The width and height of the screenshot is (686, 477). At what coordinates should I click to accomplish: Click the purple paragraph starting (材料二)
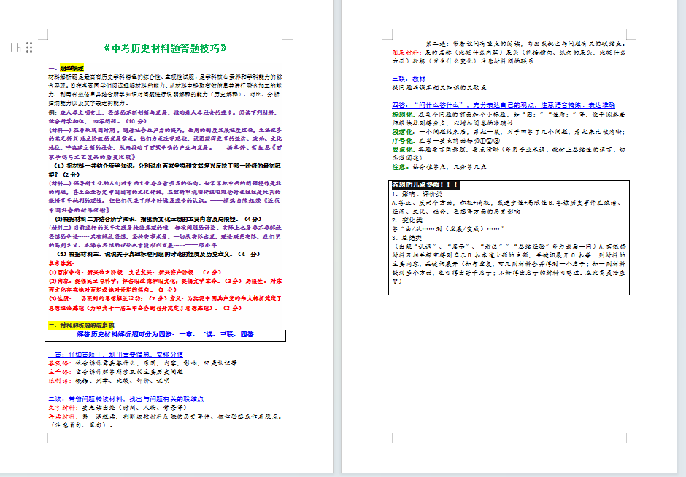[x=165, y=197]
